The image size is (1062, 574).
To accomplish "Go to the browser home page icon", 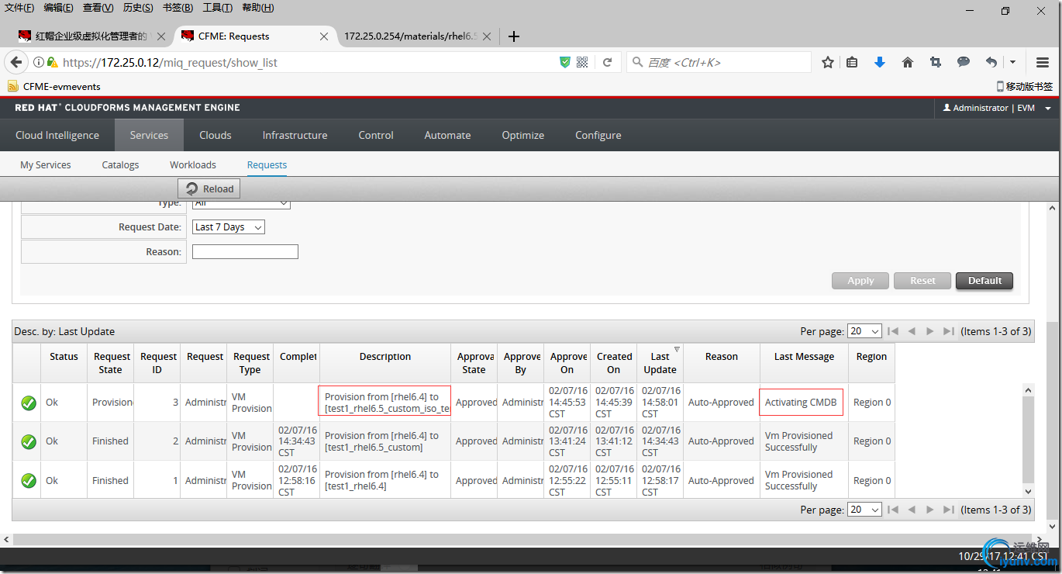I will (x=908, y=62).
